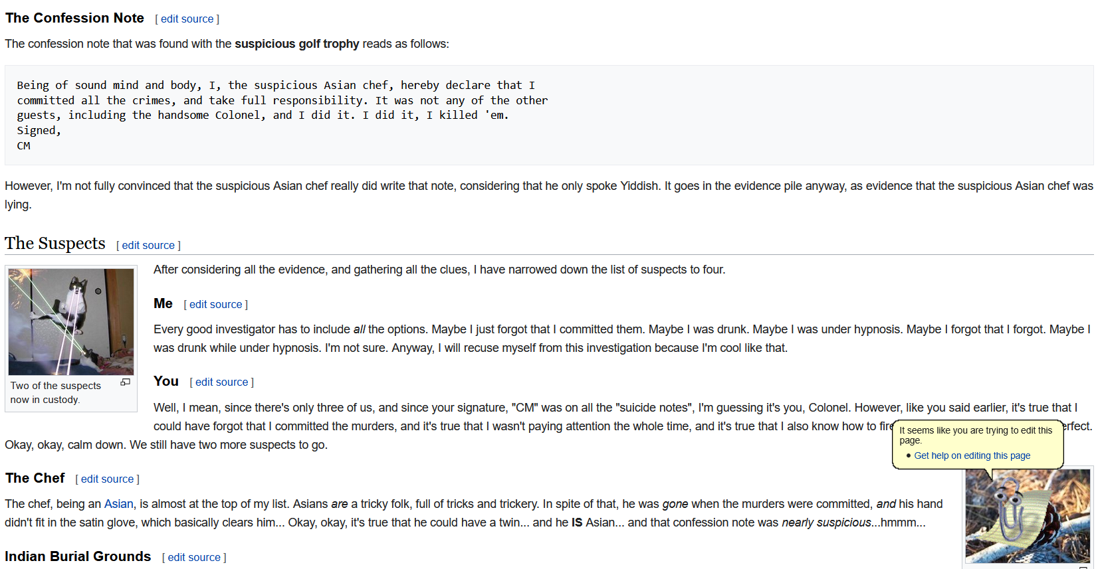
Task: Edit source of The Chef section
Action: pyautogui.click(x=107, y=479)
